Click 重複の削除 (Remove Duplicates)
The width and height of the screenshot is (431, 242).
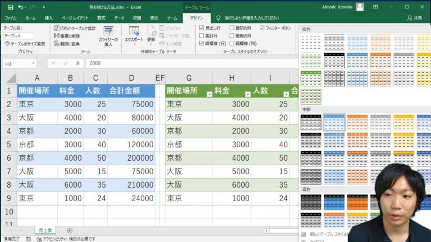(x=67, y=36)
